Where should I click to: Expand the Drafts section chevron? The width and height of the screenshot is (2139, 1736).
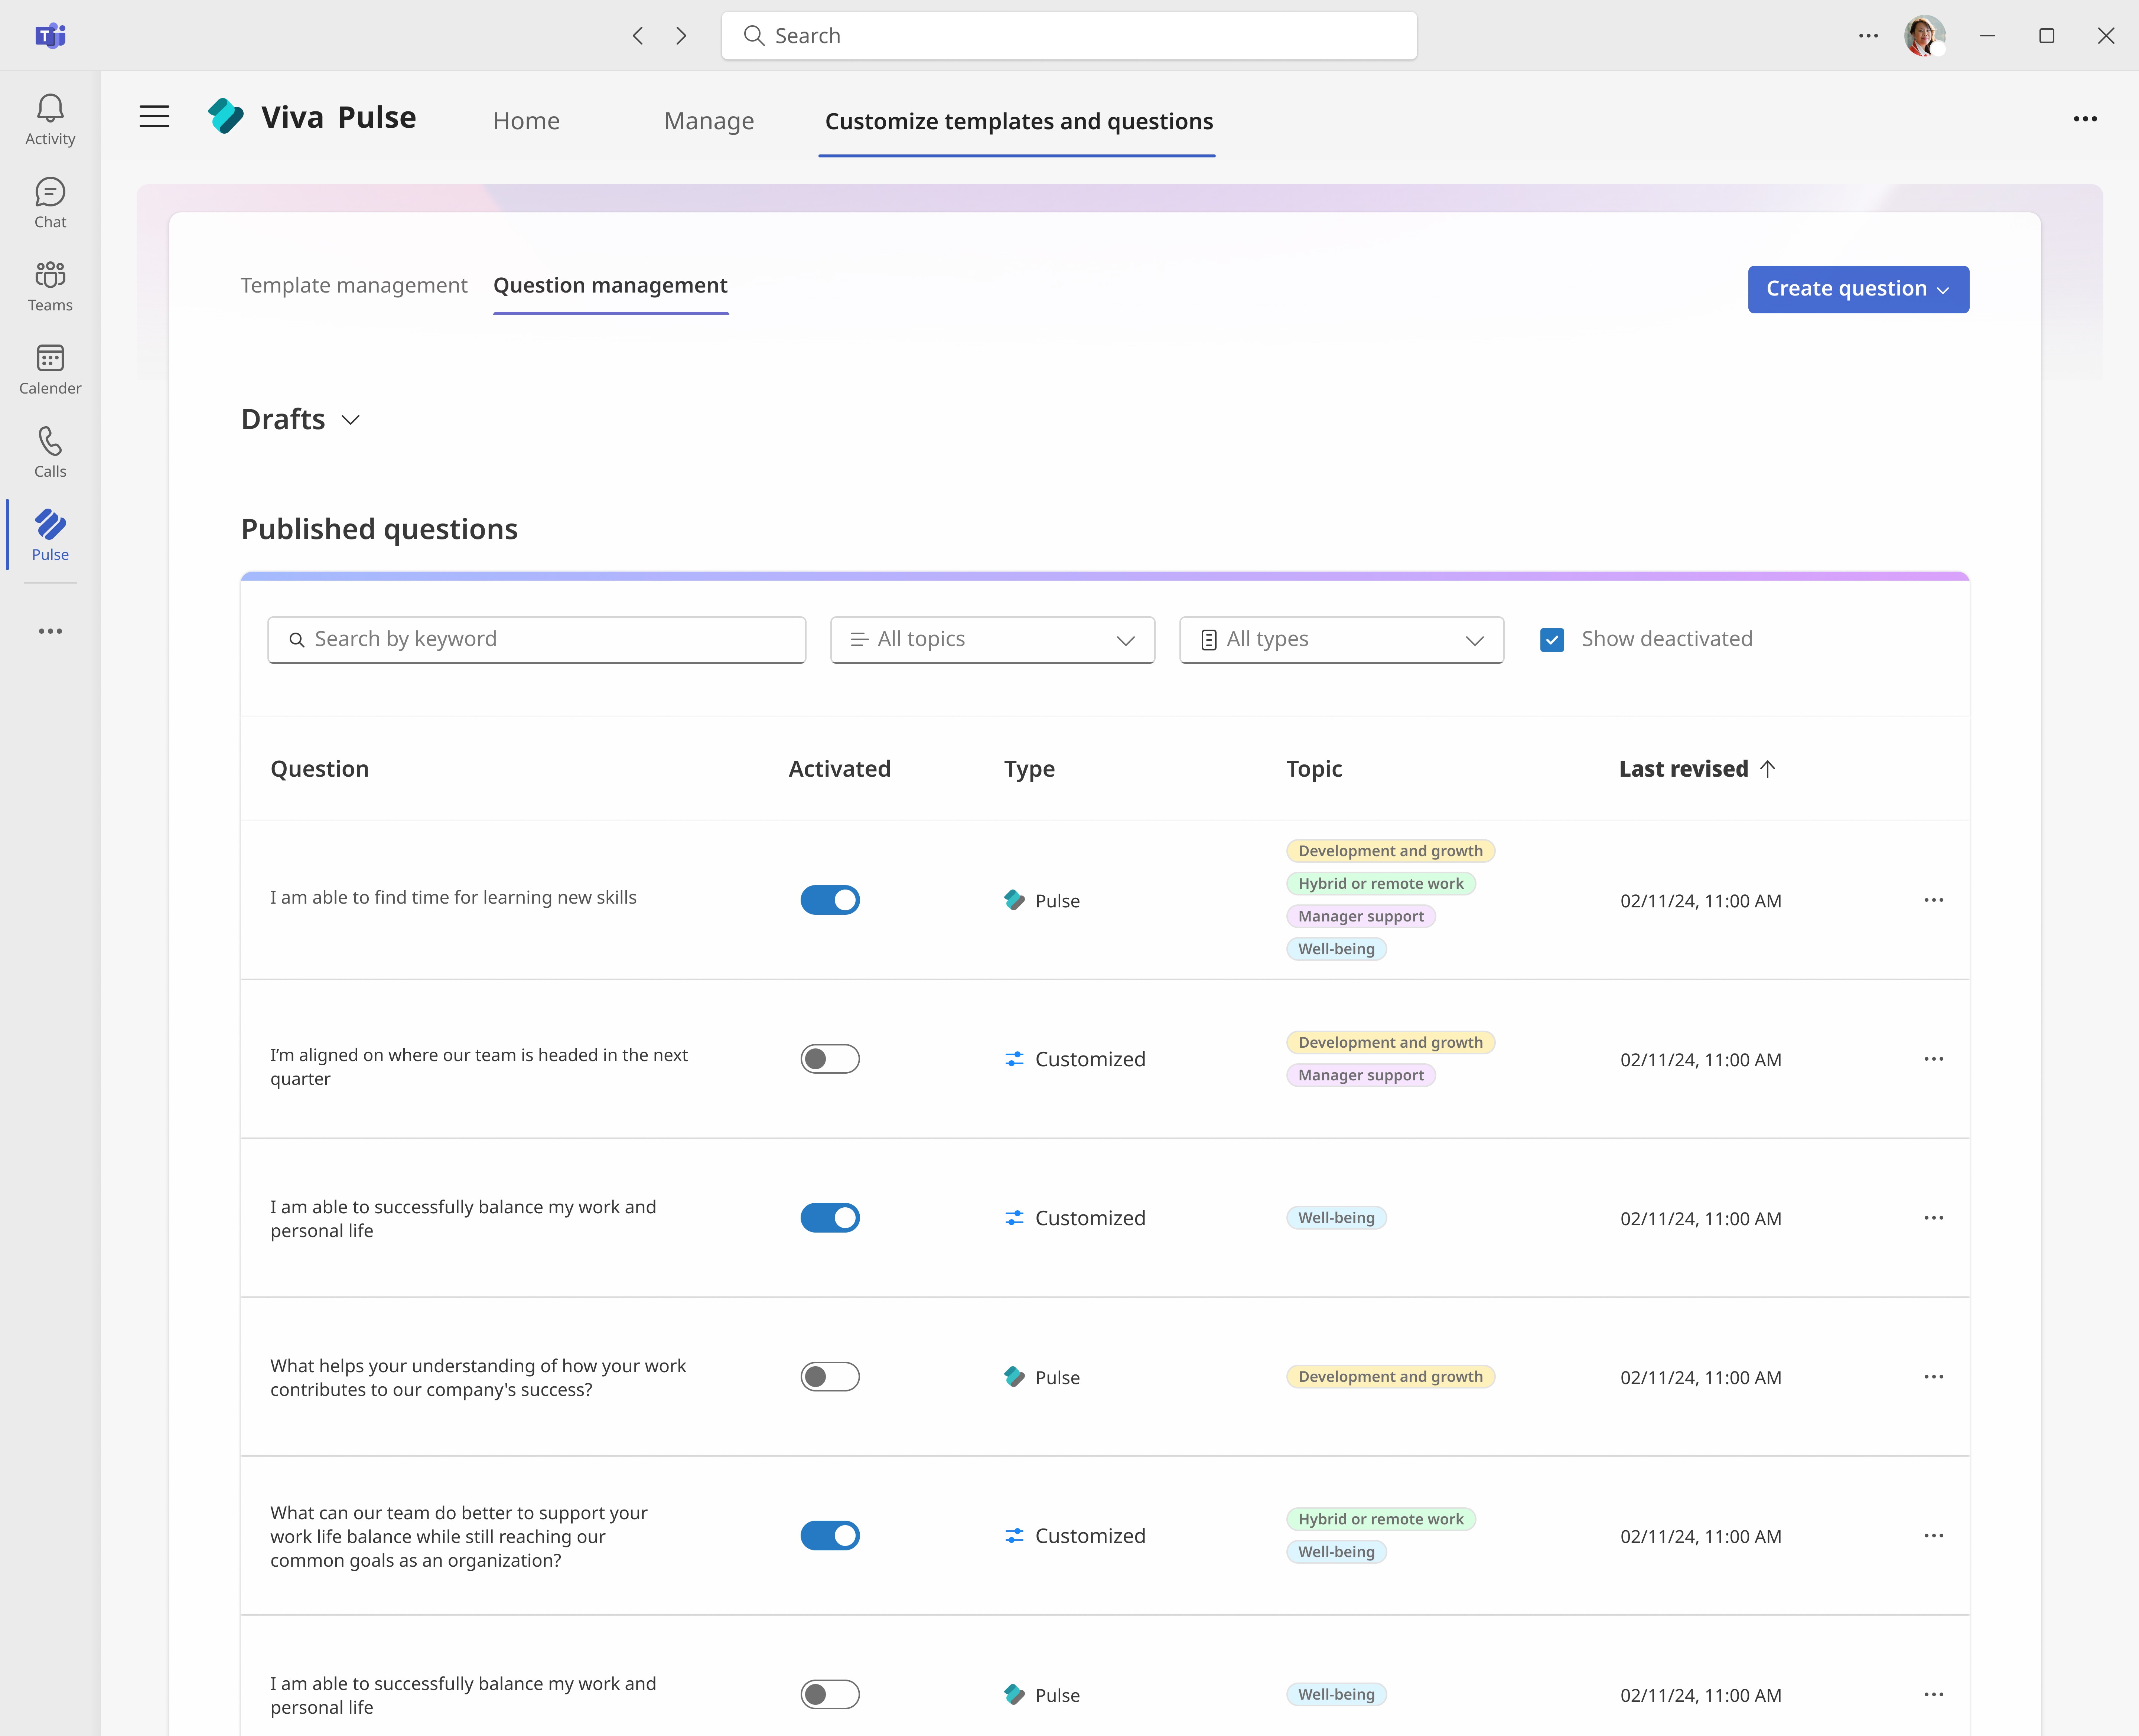click(350, 420)
